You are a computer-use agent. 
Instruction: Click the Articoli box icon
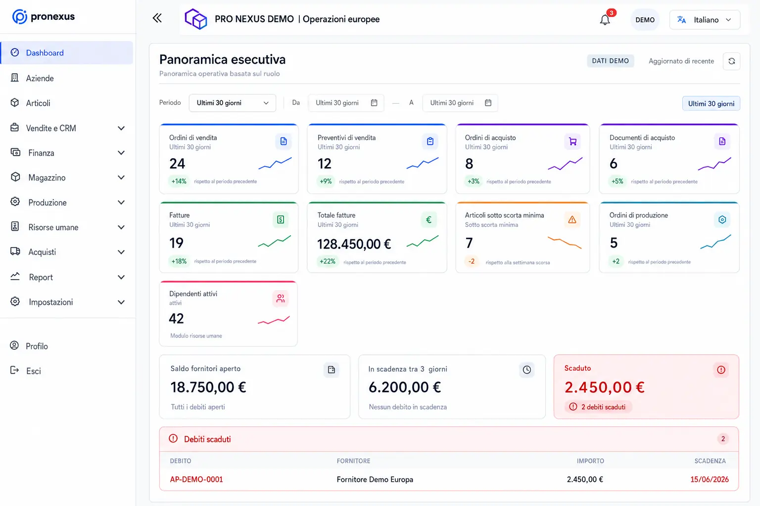coord(15,103)
